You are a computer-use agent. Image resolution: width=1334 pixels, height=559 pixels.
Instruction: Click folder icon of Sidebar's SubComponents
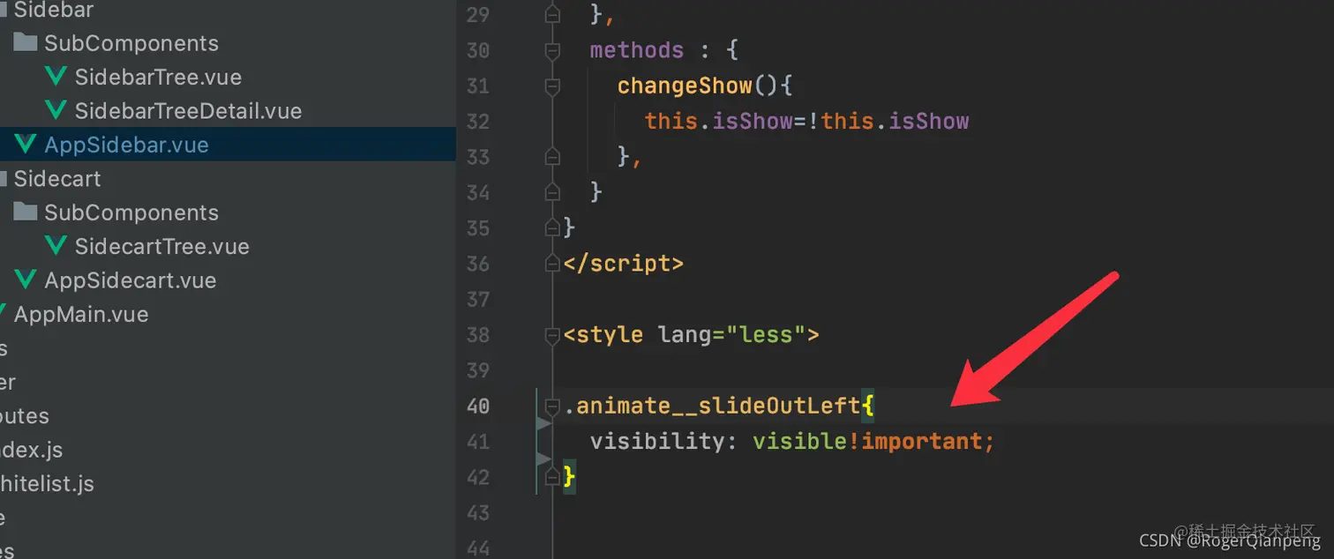26,42
